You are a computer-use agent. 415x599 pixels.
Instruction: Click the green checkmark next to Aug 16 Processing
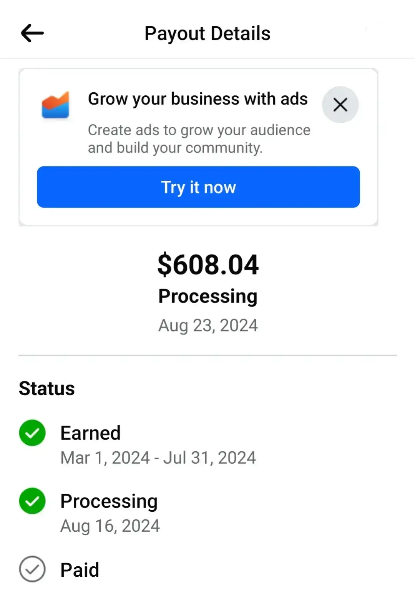tap(32, 501)
